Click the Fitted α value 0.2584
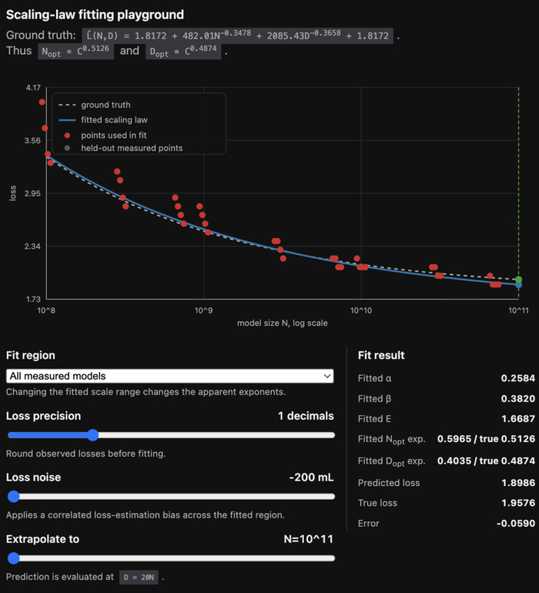Viewport: 539px width, 593px height. pyautogui.click(x=517, y=378)
